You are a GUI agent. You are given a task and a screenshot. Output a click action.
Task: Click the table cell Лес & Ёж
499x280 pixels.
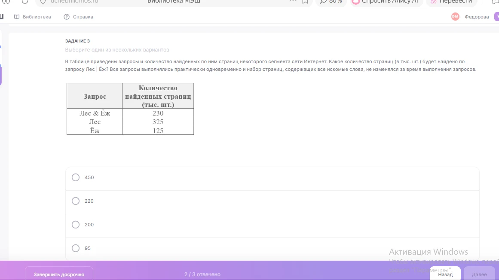(x=95, y=113)
